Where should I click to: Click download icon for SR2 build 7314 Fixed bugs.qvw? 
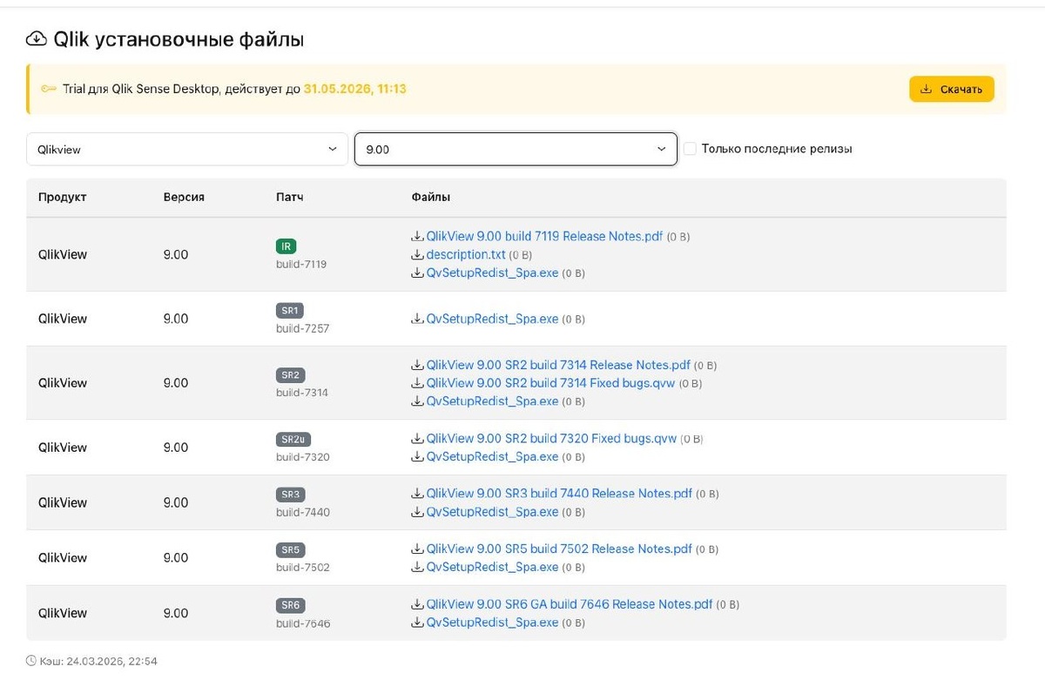pyautogui.click(x=417, y=384)
